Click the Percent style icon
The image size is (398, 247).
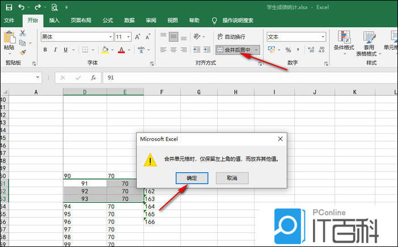pos(288,50)
